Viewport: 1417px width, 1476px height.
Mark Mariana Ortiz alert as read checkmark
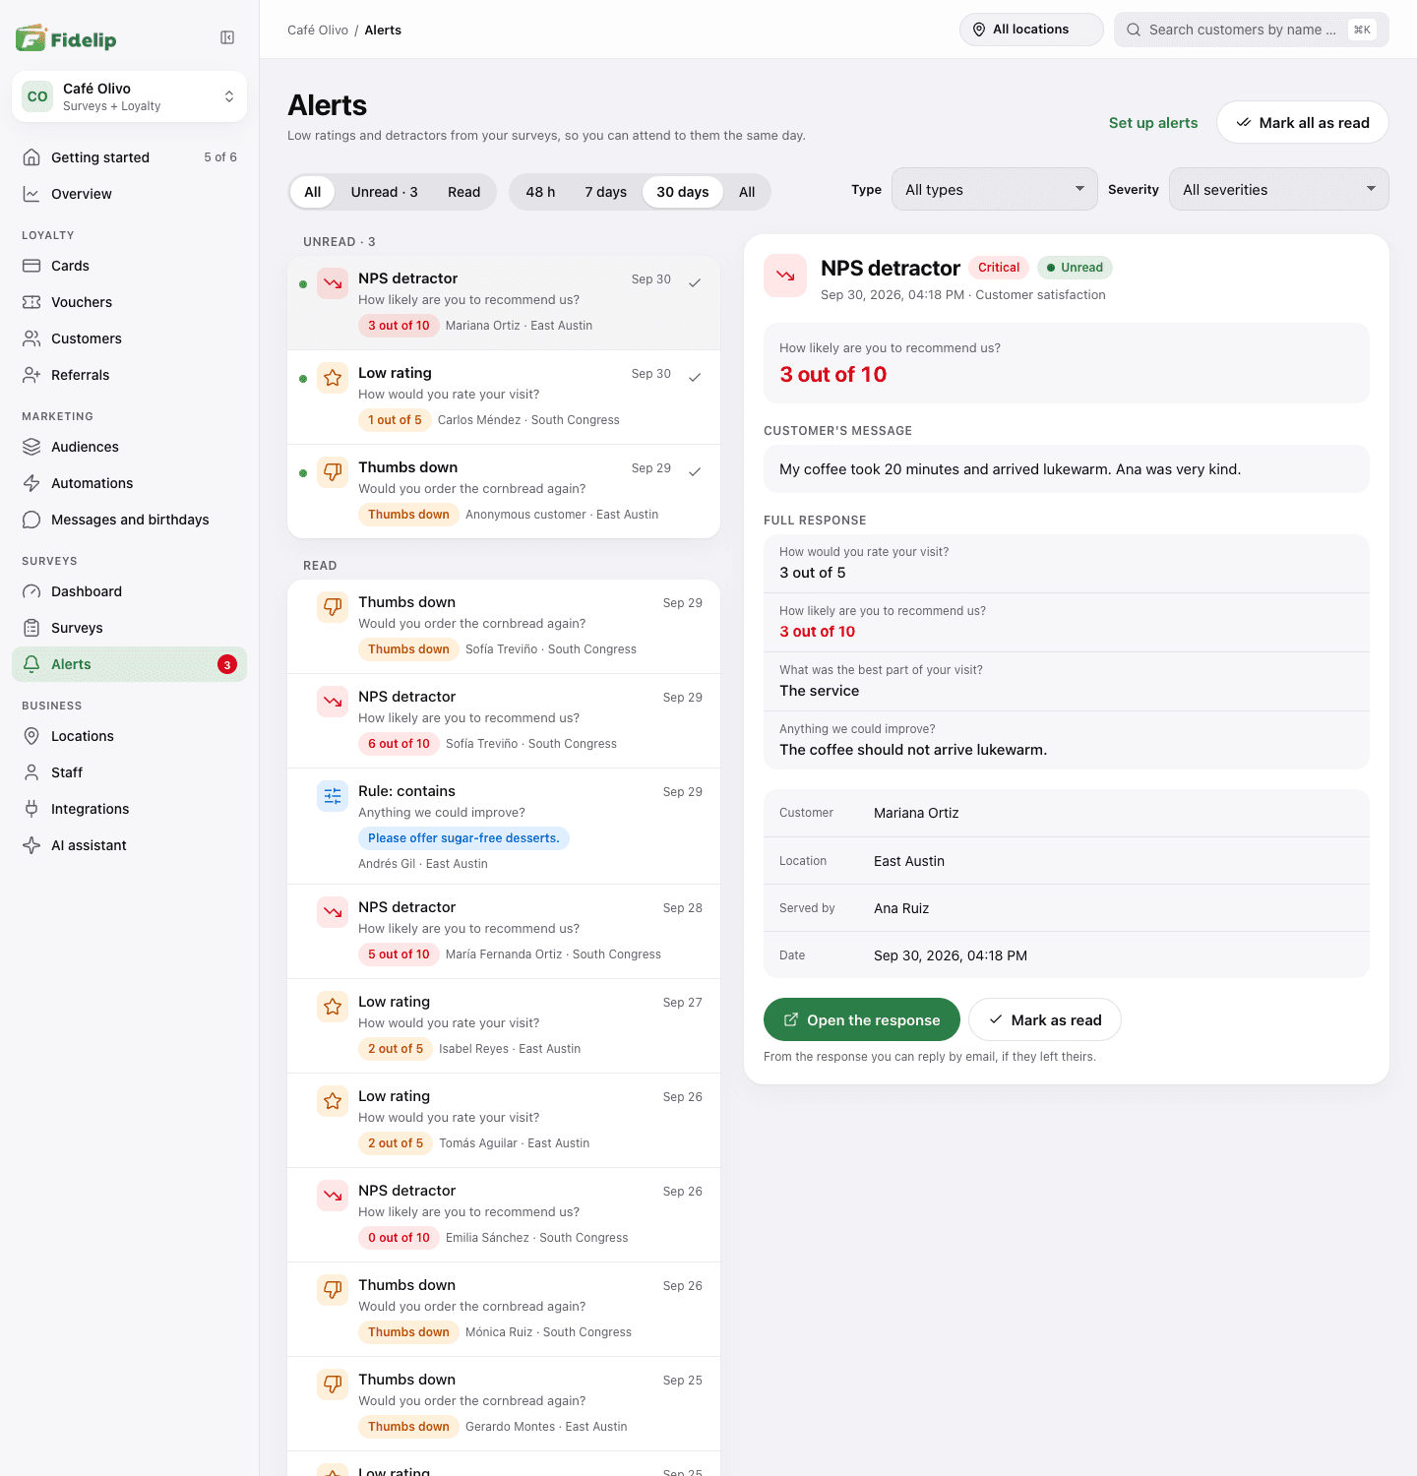695,282
